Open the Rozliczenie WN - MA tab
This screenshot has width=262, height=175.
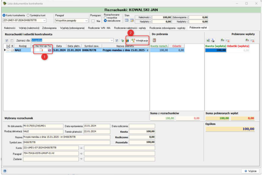click(x=99, y=28)
